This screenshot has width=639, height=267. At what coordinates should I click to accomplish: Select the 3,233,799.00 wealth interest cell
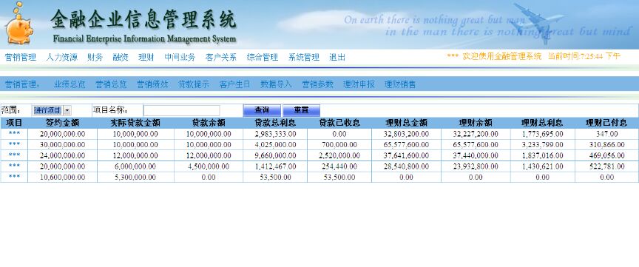542,145
